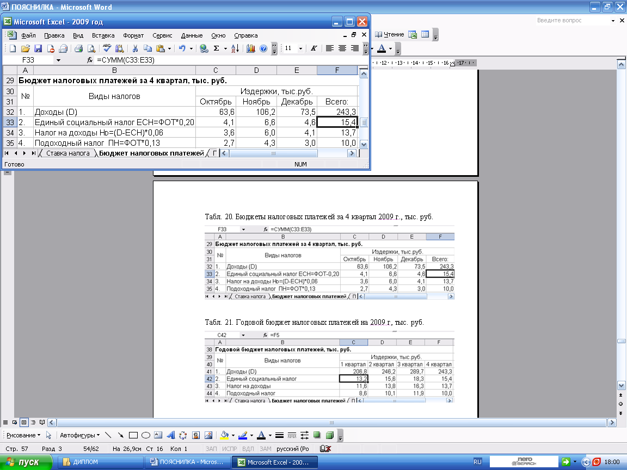
Task: Apply the Font Color A on drawing toolbar
Action: 261,435
